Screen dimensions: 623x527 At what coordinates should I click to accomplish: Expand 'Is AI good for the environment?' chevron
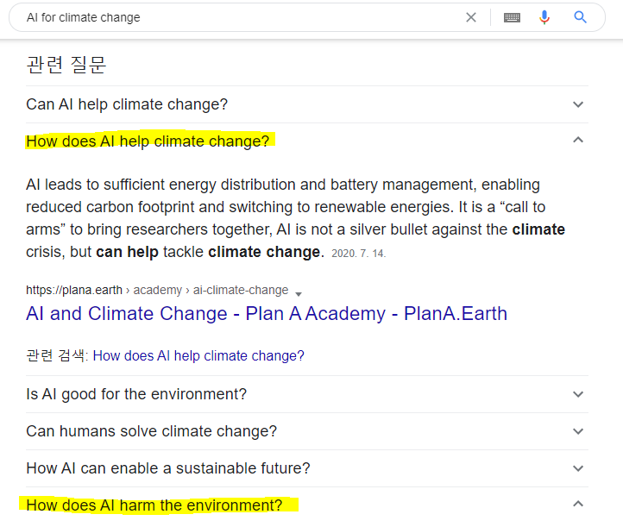coord(578,394)
